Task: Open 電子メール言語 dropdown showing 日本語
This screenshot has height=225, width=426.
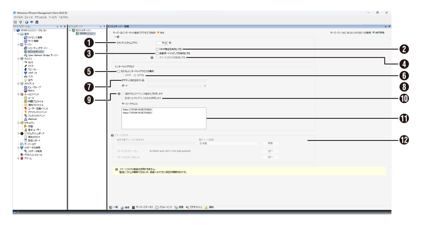Action: pyautogui.click(x=229, y=143)
